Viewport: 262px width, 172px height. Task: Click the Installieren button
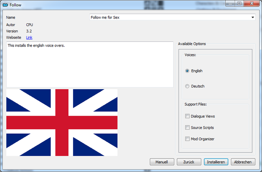coord(216,162)
